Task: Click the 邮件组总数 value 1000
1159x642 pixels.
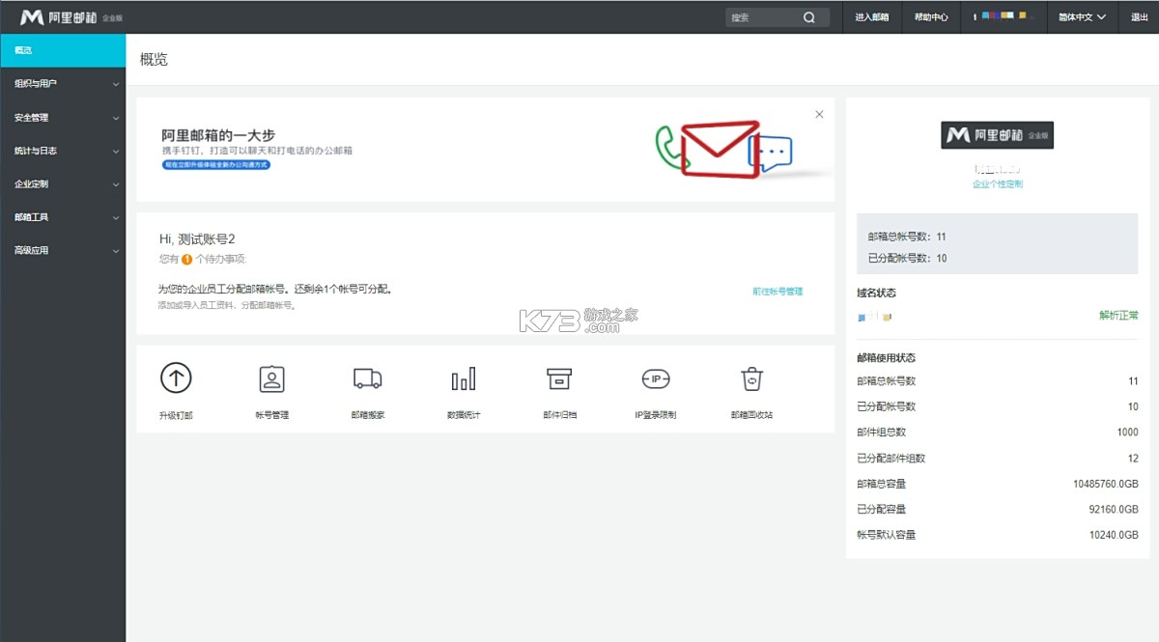Action: point(1127,433)
